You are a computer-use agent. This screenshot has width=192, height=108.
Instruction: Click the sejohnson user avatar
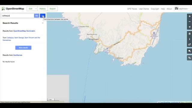click(x=176, y=8)
